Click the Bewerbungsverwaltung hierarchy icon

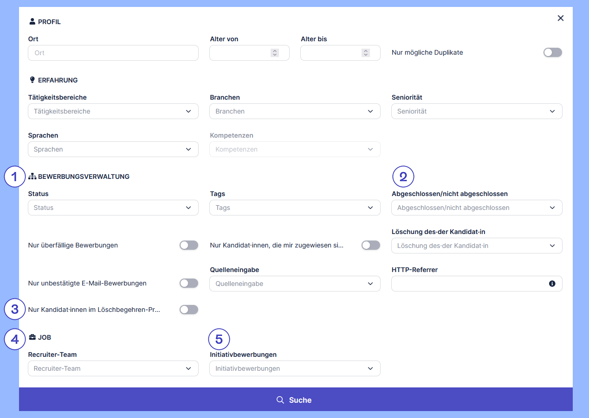coord(32,176)
